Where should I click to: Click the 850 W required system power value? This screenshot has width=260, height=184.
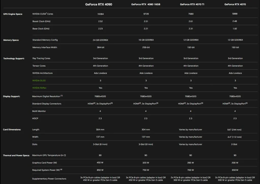[100, 170]
